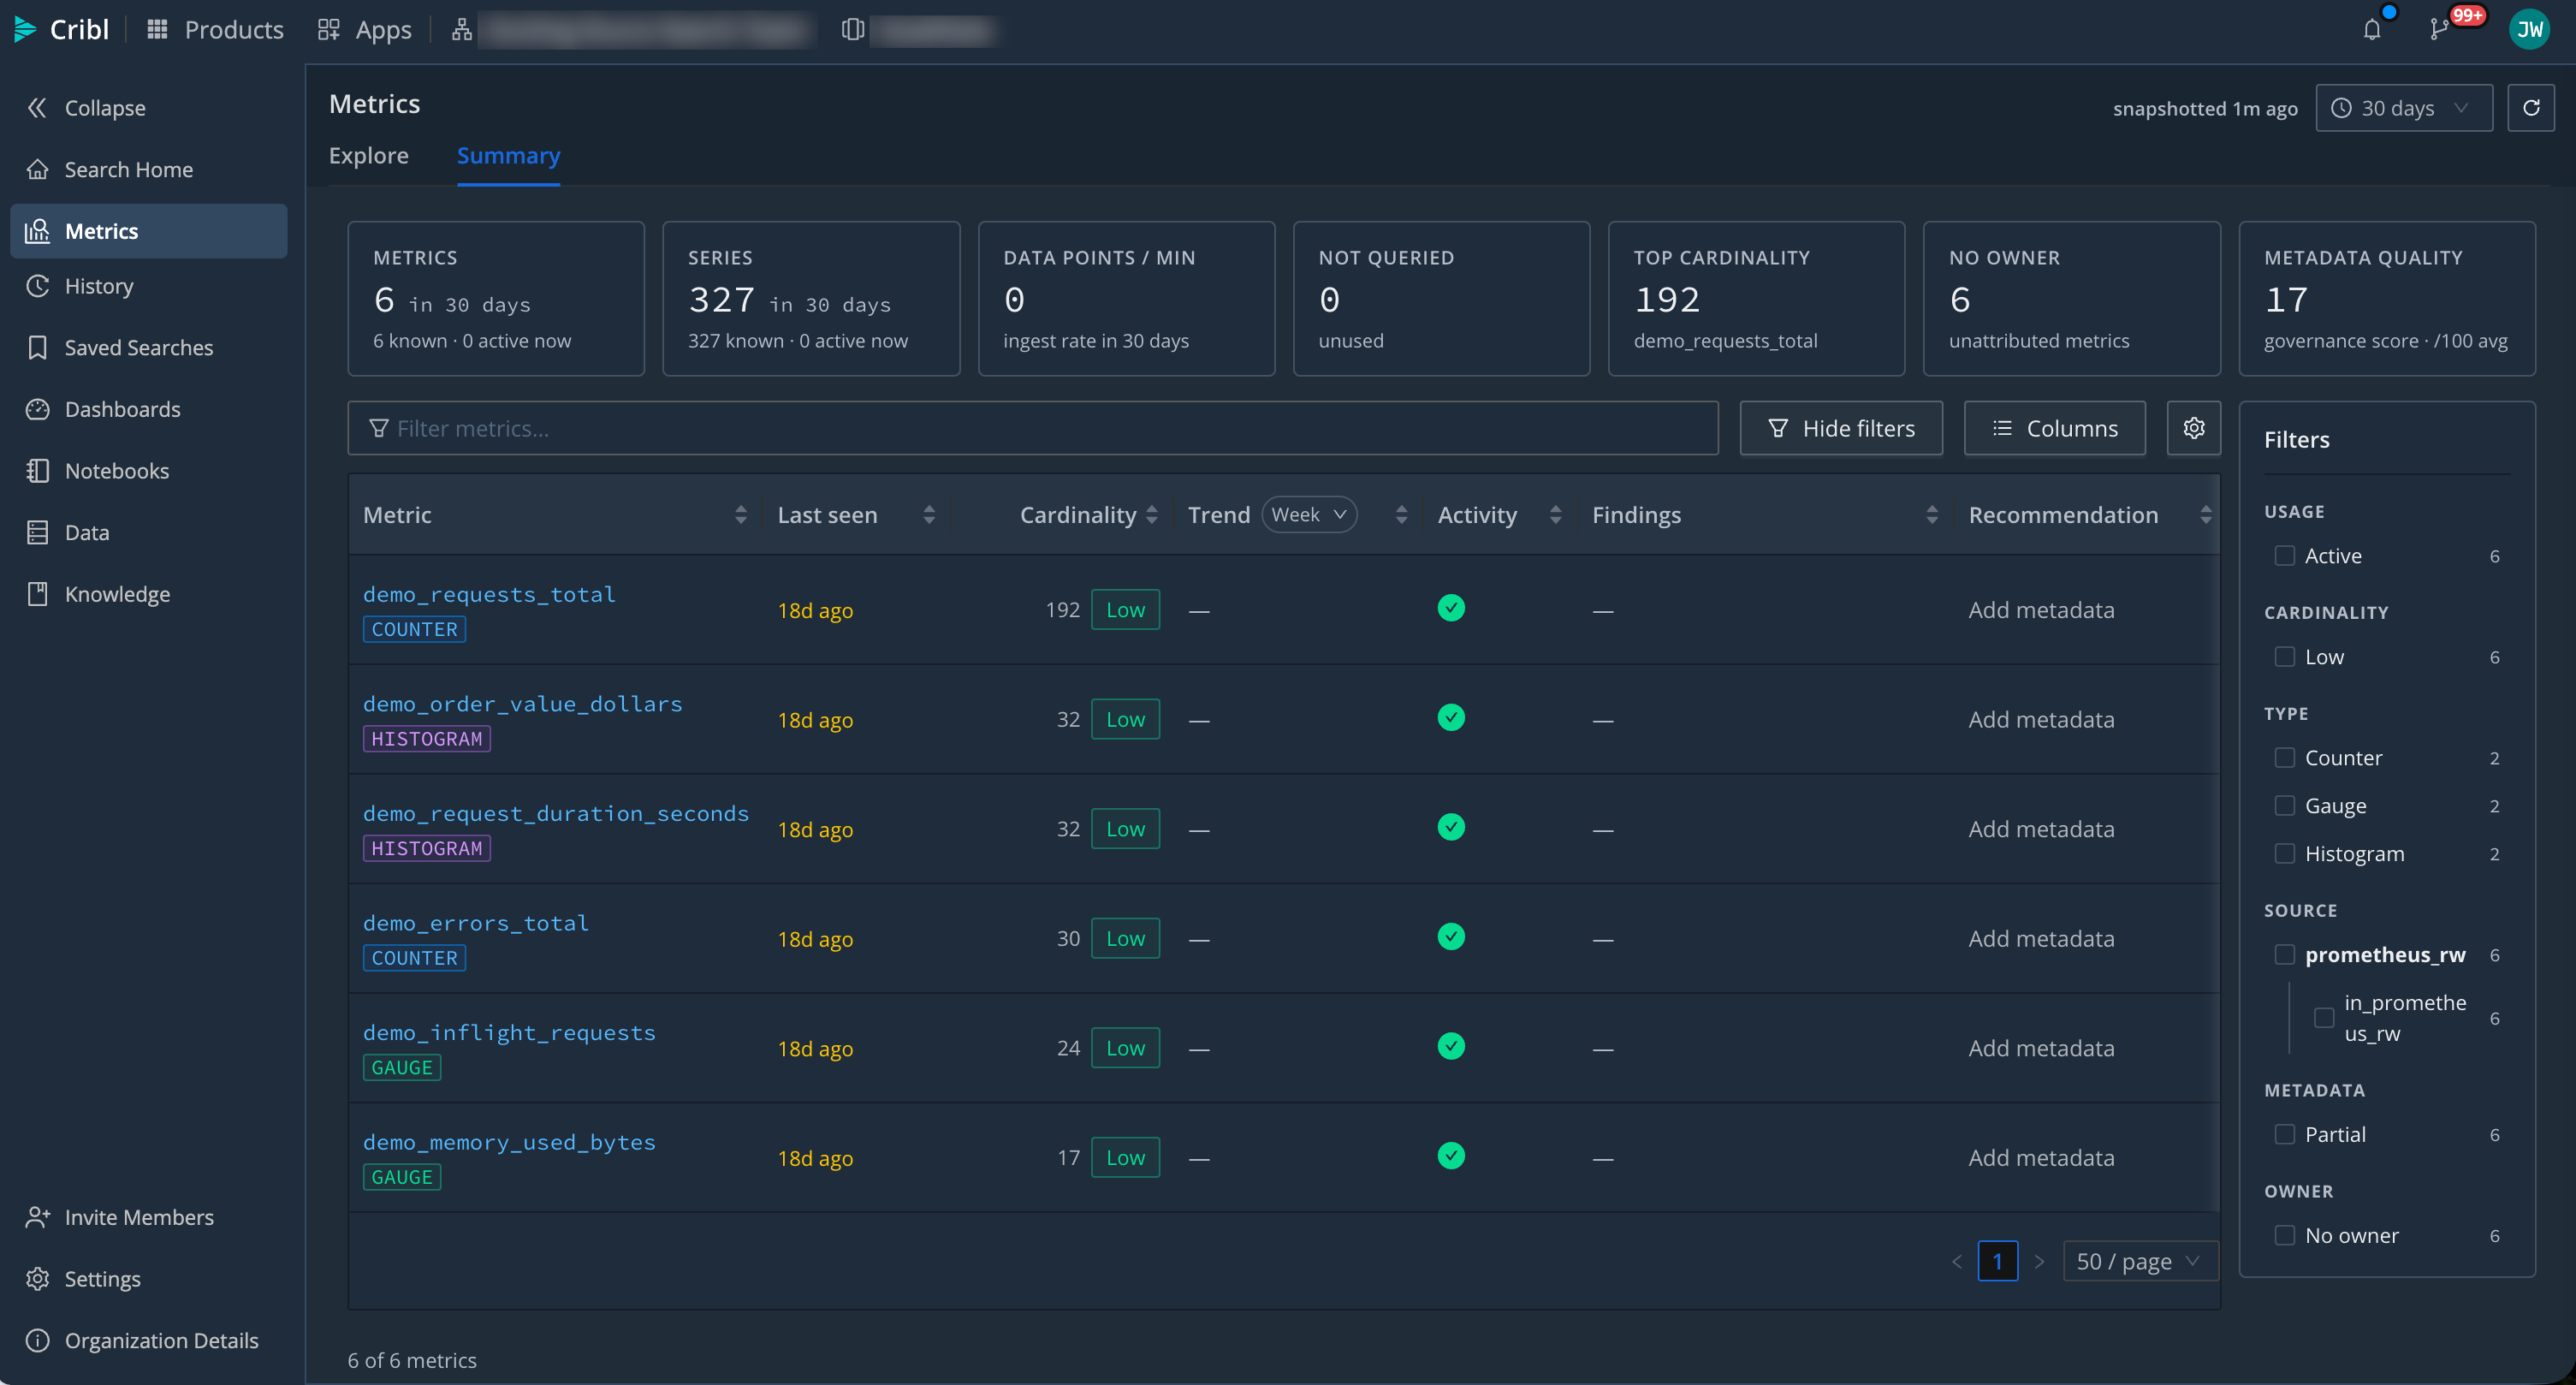2576x1385 pixels.
Task: Open table settings gear next to Columns
Action: [2193, 428]
